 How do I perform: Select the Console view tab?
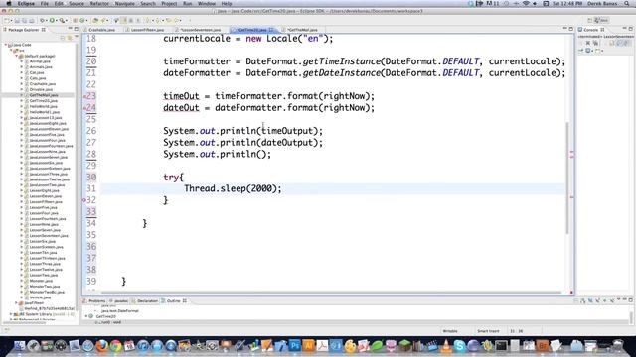click(x=590, y=30)
